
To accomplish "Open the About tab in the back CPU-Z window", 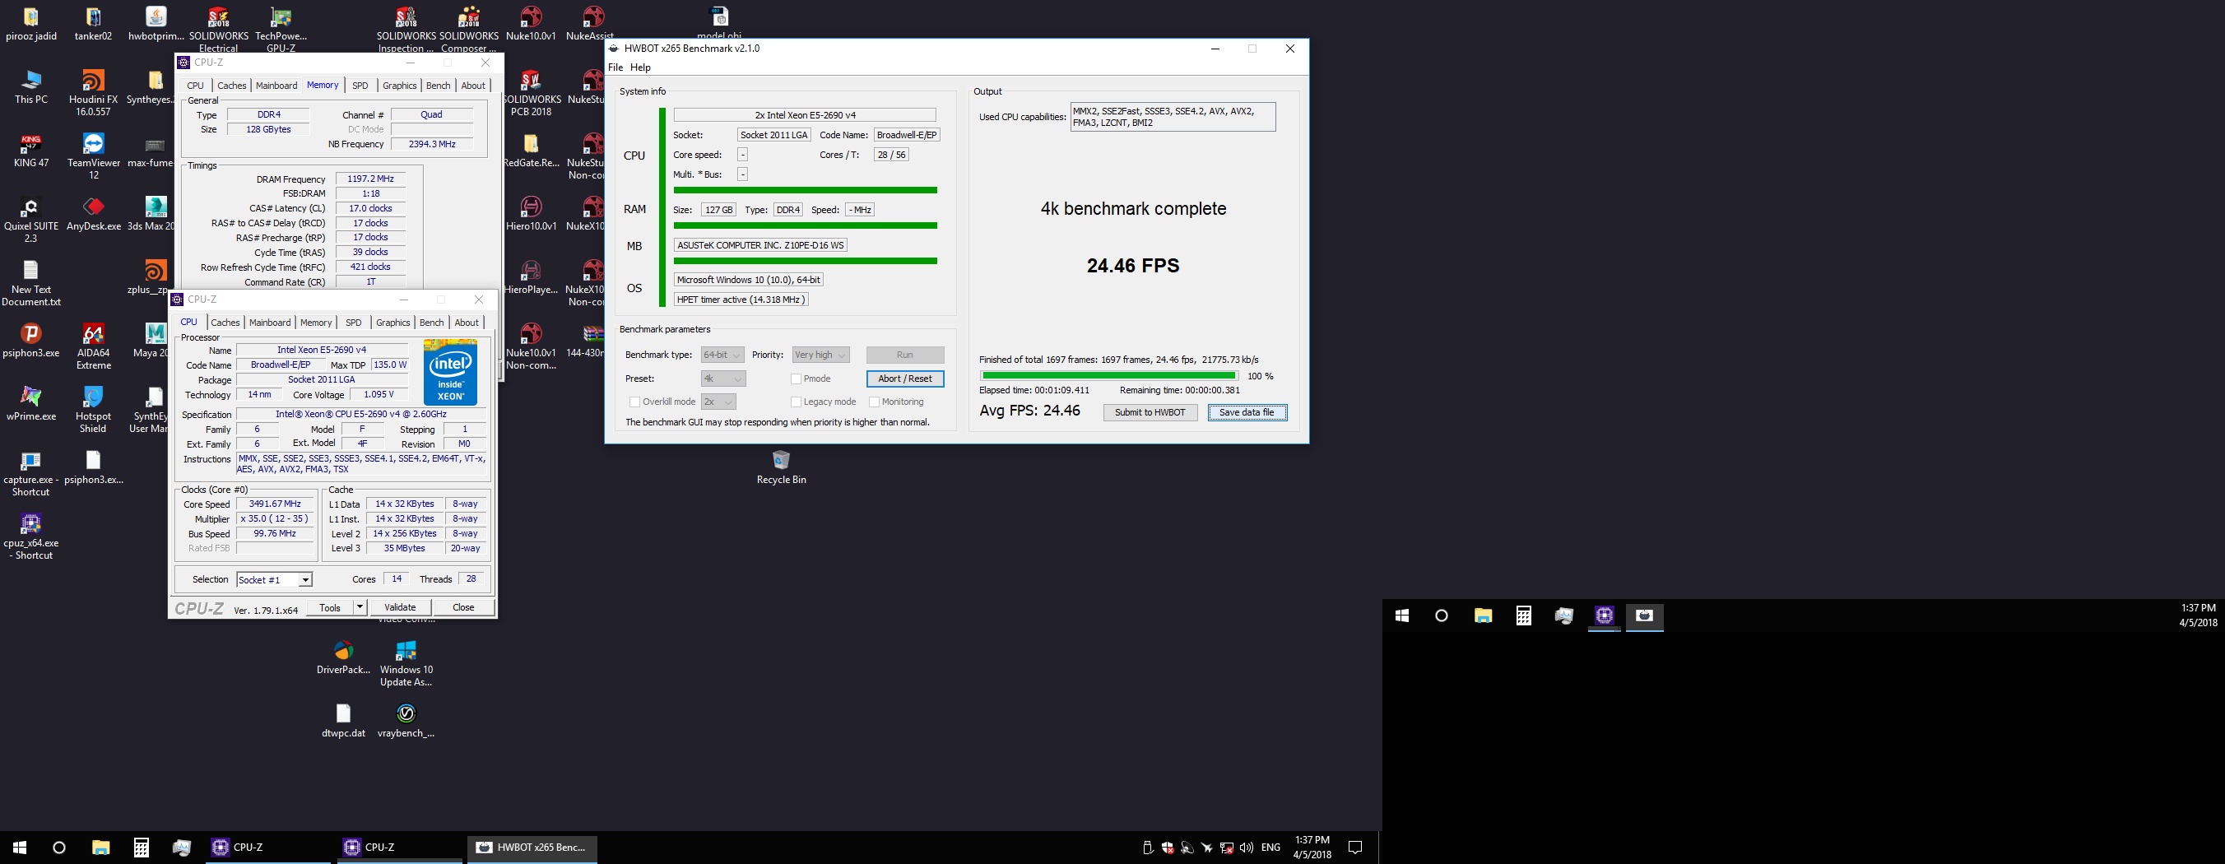I will coord(473,86).
